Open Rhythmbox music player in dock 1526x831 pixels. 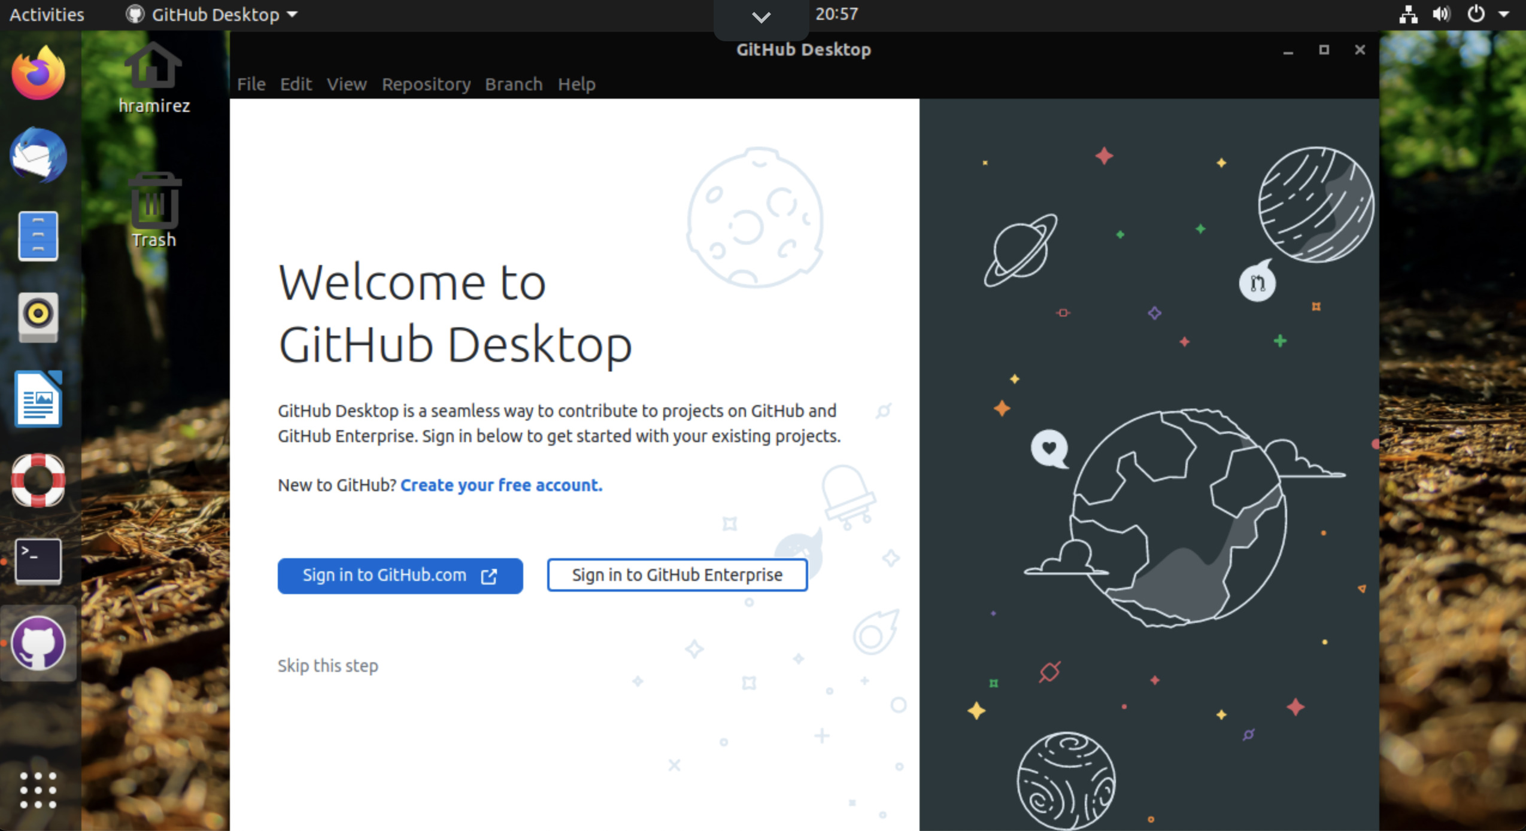[38, 316]
